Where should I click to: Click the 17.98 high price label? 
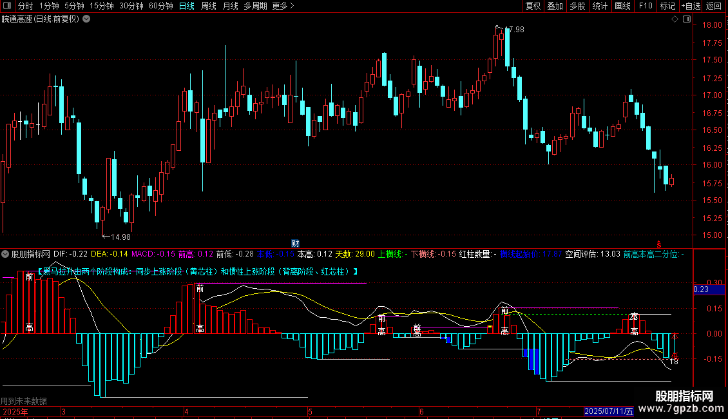pos(514,29)
